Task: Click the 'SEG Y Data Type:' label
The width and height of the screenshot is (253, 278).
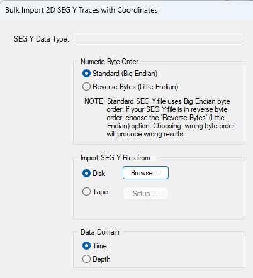Action: (x=42, y=39)
